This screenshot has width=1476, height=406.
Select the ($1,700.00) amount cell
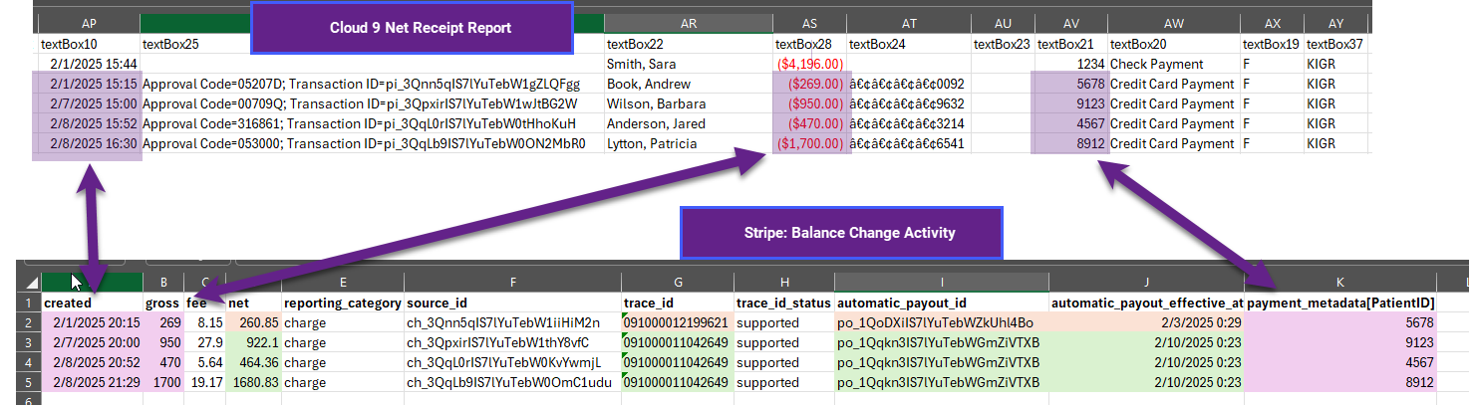(809, 143)
